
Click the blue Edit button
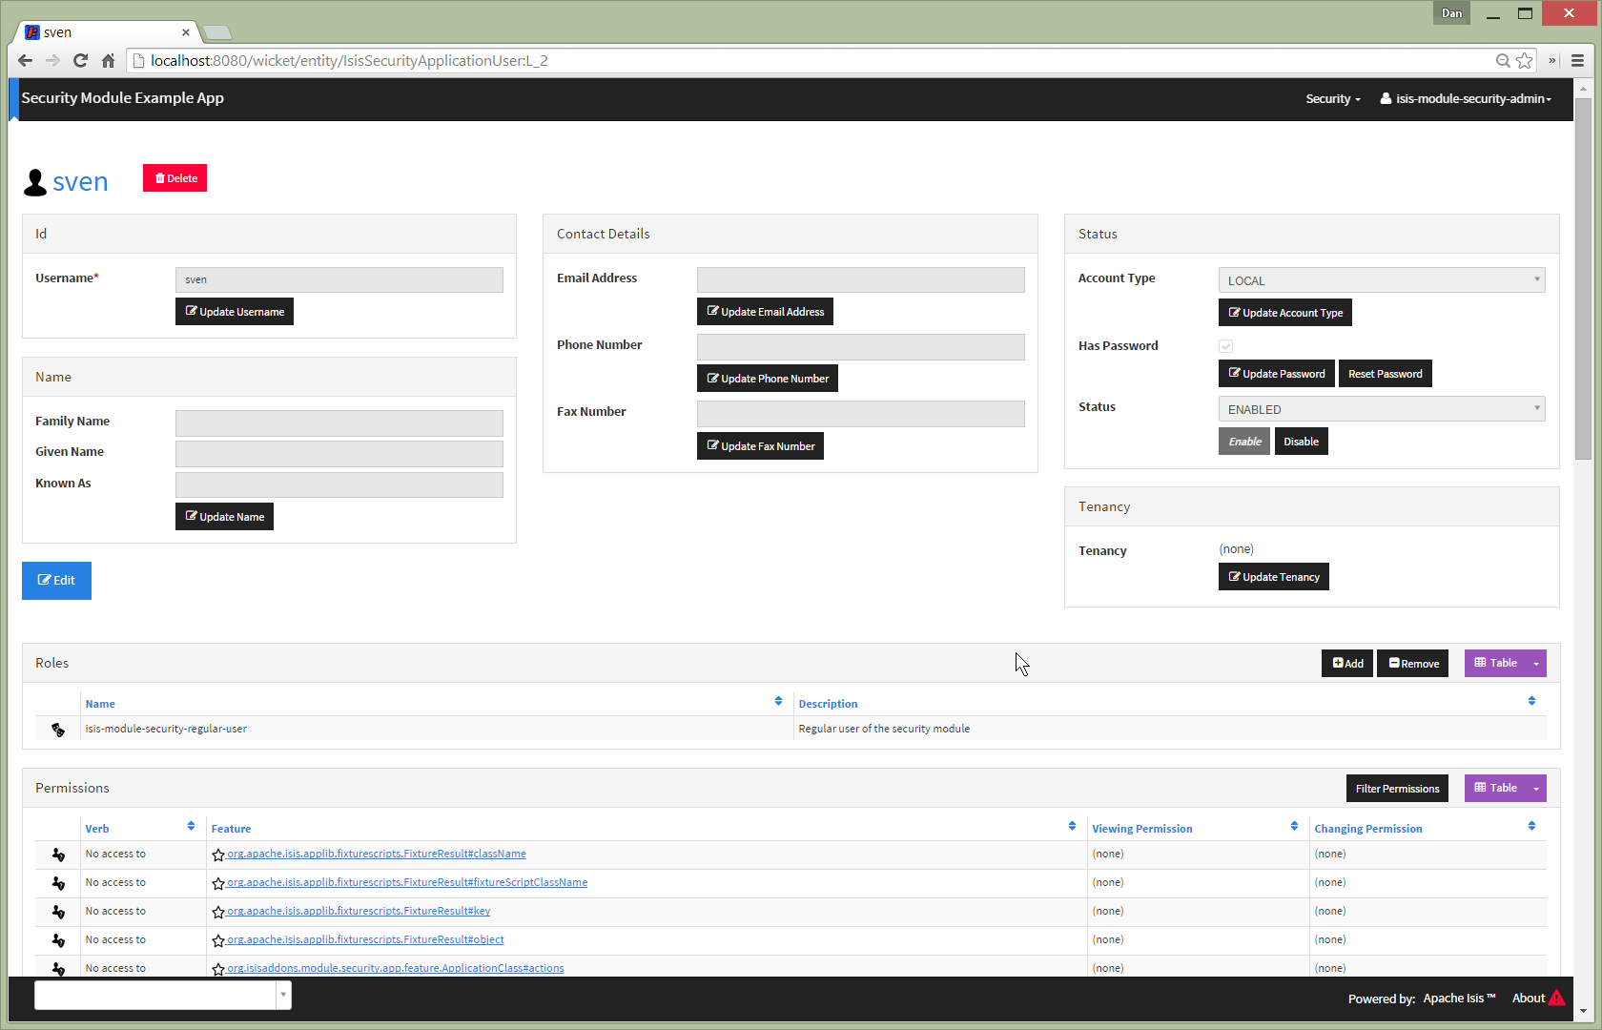coord(56,581)
